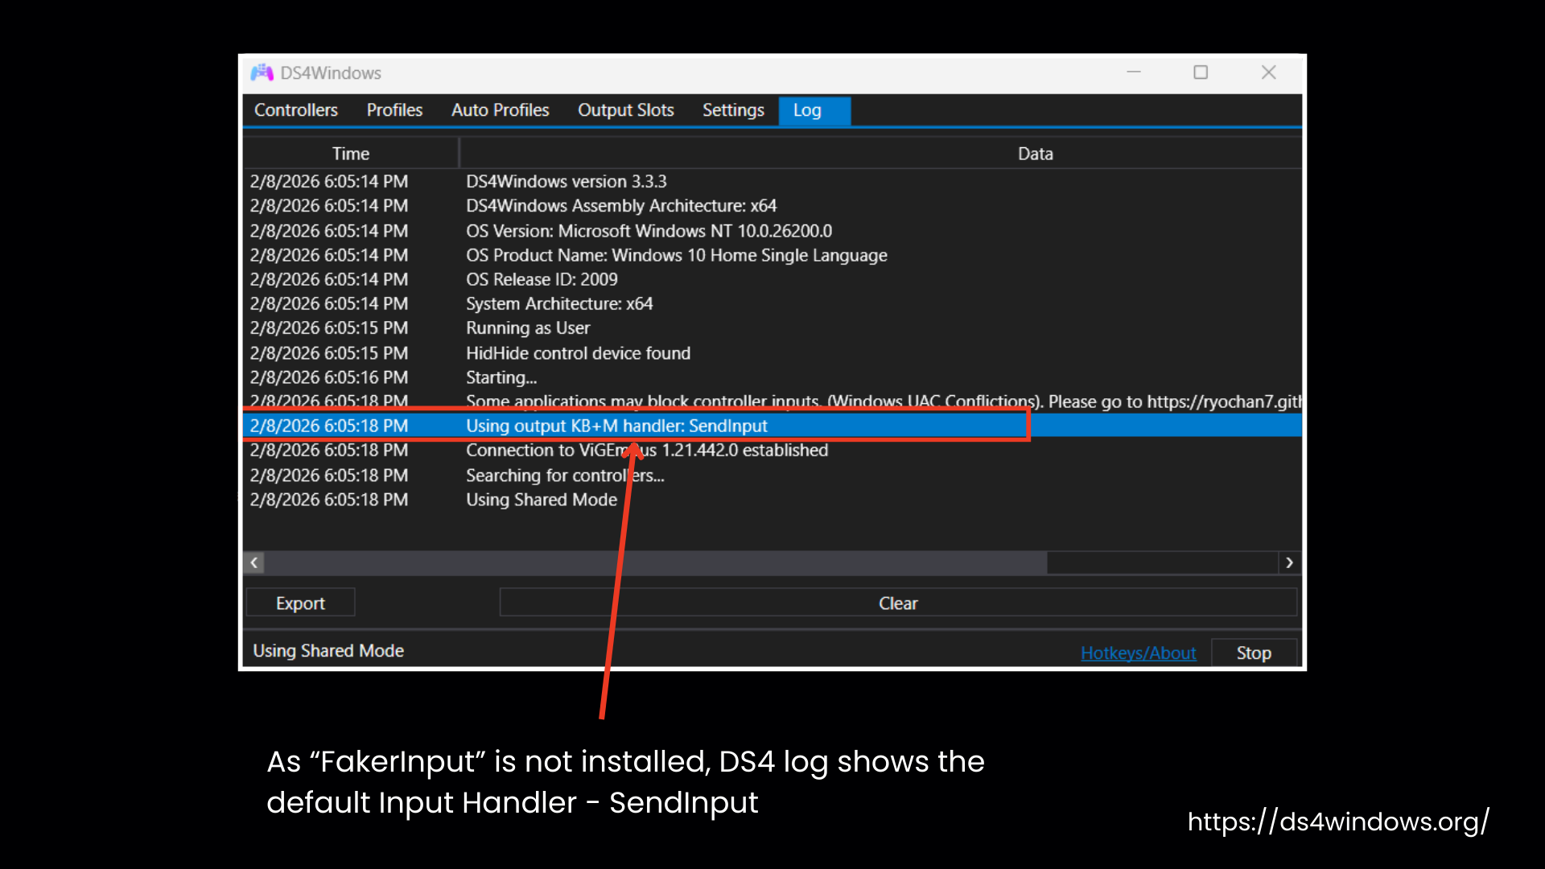This screenshot has width=1545, height=869.
Task: Click the horizontal scrollbar thumb
Action: [656, 563]
